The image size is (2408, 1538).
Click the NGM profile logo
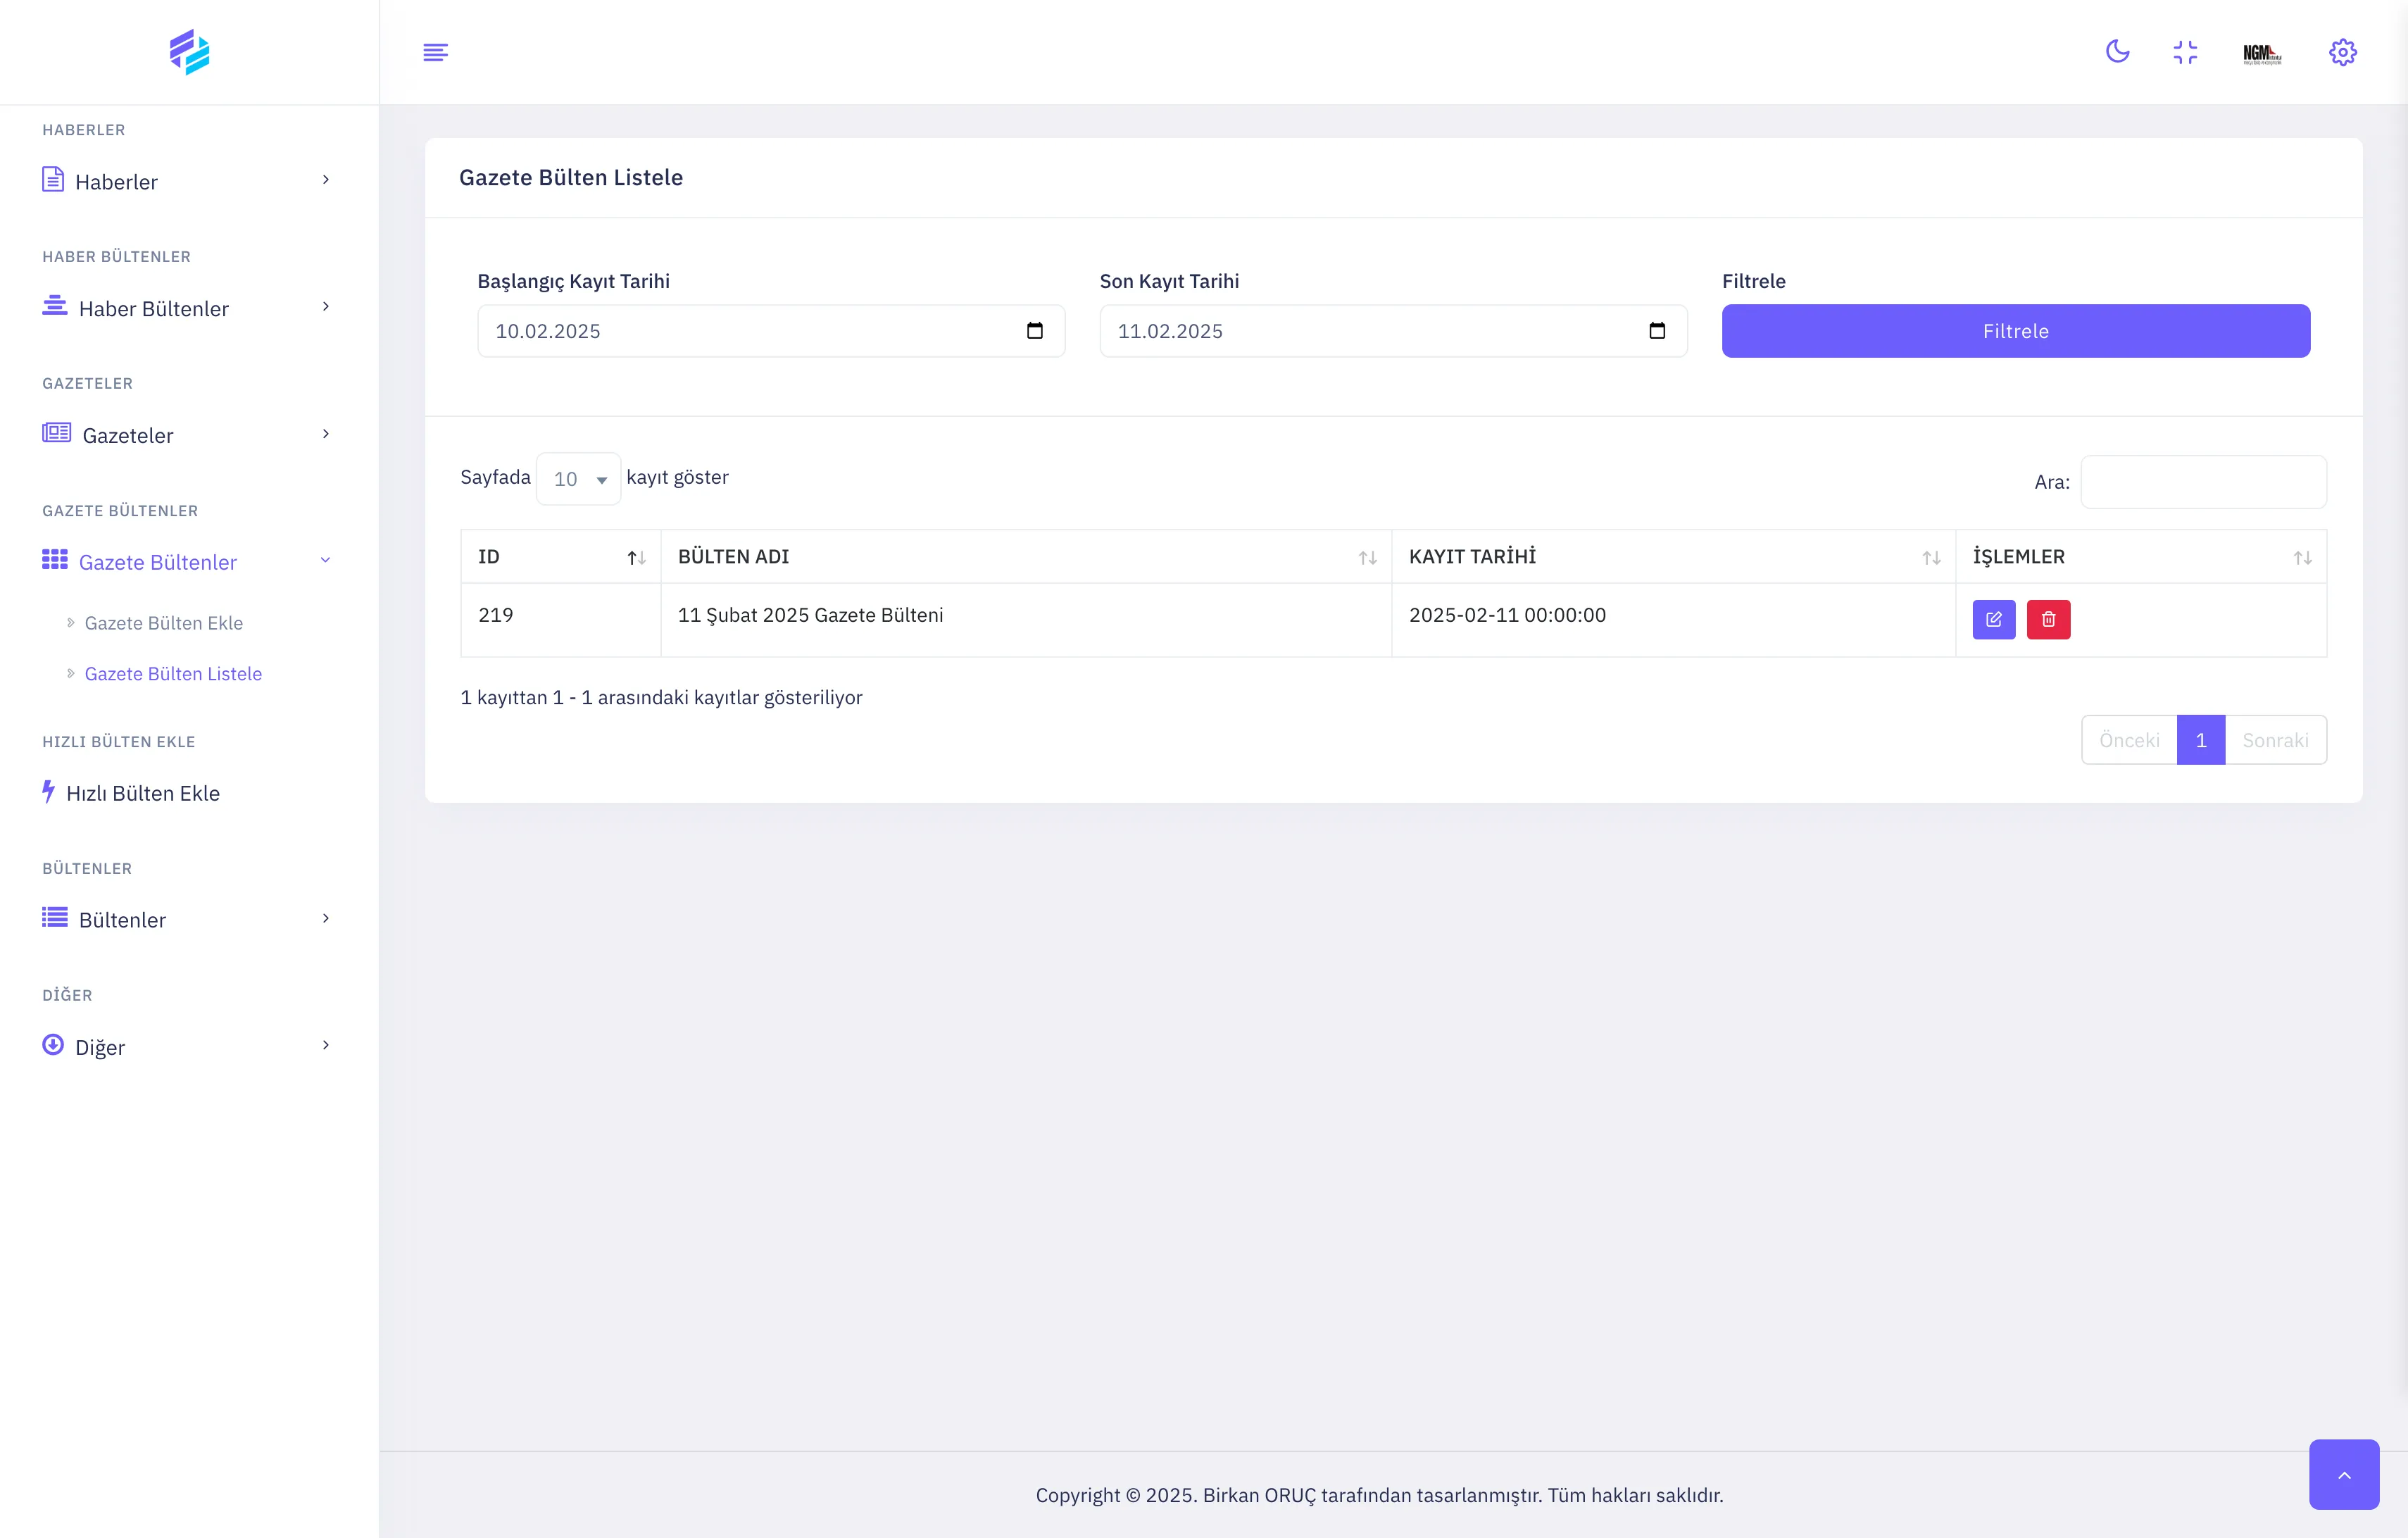click(x=2261, y=53)
